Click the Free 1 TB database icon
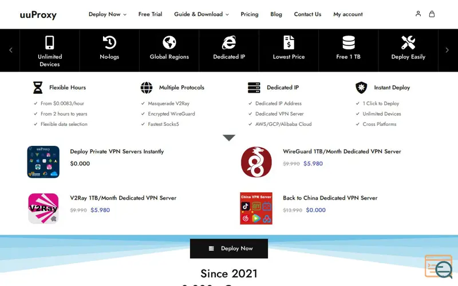This screenshot has width=458, height=286. click(349, 42)
